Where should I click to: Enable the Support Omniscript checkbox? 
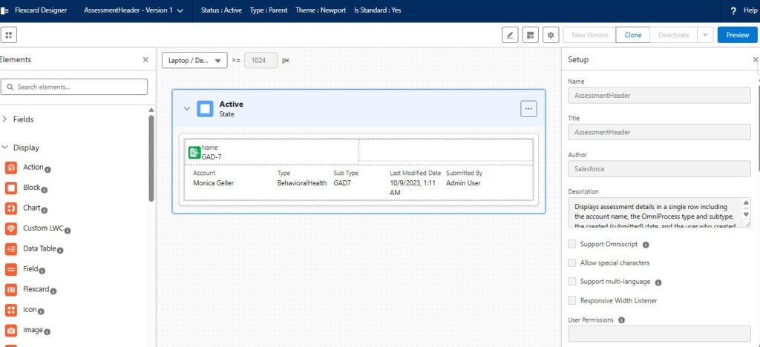pyautogui.click(x=571, y=244)
